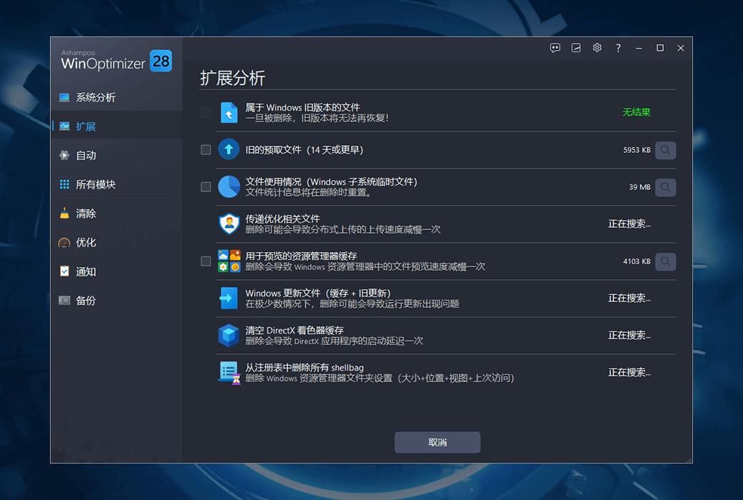Click 清空 DirectX 着色器缓存 title
The width and height of the screenshot is (743, 500).
pyautogui.click(x=294, y=330)
